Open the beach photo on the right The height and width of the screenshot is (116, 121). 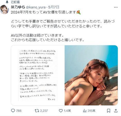point(91,75)
